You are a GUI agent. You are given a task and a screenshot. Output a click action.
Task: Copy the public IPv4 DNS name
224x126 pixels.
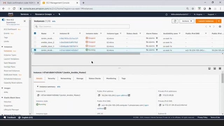[x=99, y=105]
